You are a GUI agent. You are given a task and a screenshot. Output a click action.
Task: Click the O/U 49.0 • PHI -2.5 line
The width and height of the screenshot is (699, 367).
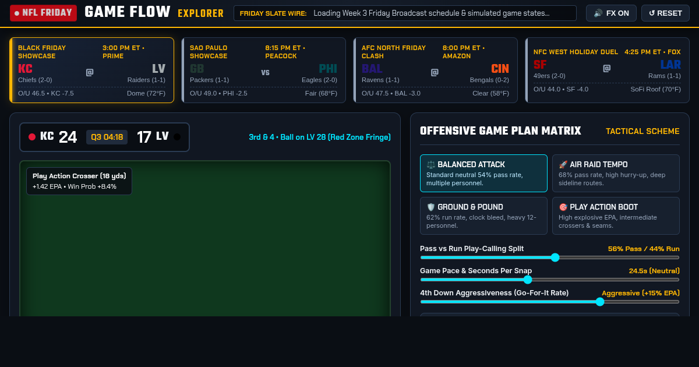click(x=218, y=93)
